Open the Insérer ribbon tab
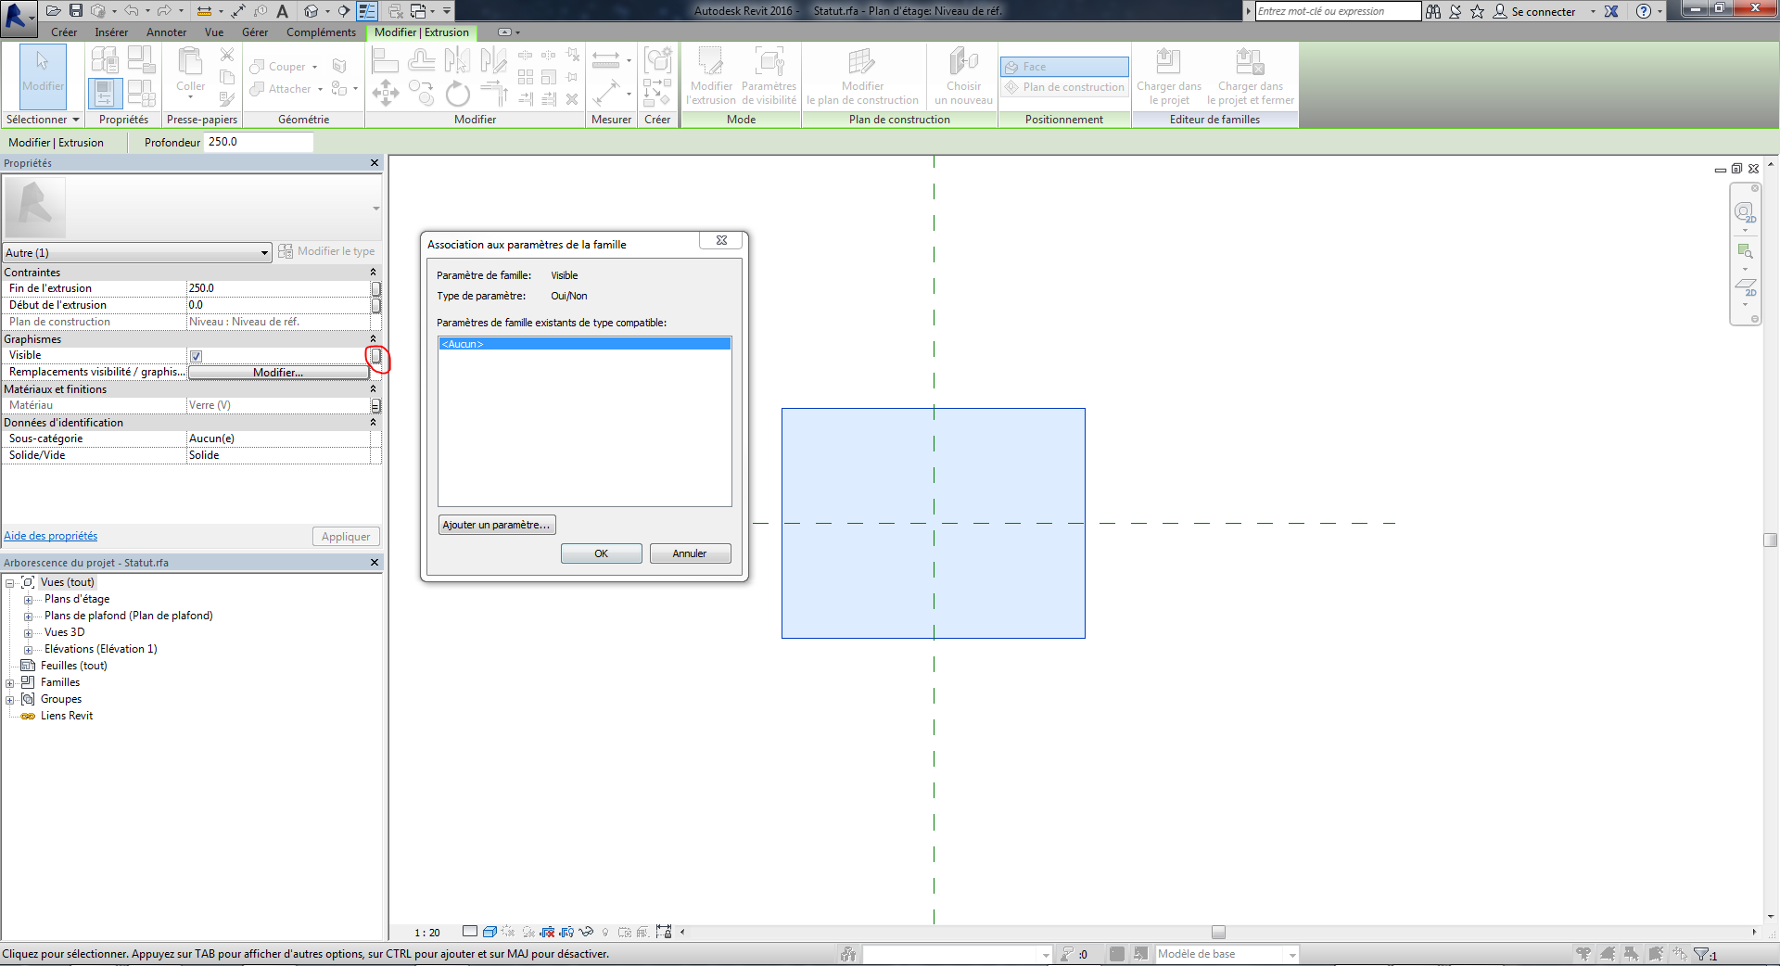This screenshot has width=1780, height=966. point(111,32)
